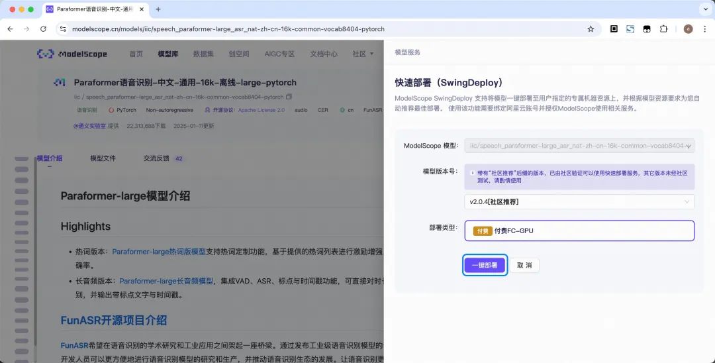Open 模型库 in navigation
715x363 pixels.
(x=167, y=54)
